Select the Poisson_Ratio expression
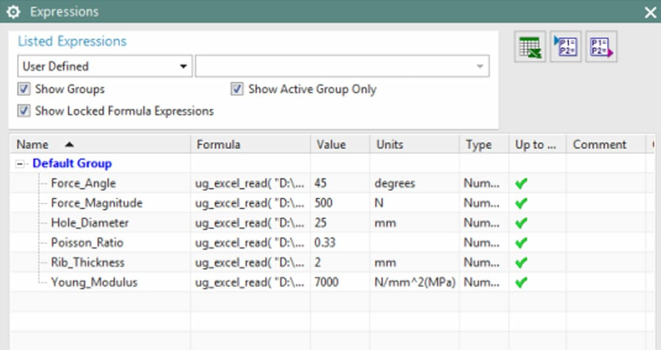This screenshot has width=661, height=350. point(87,243)
